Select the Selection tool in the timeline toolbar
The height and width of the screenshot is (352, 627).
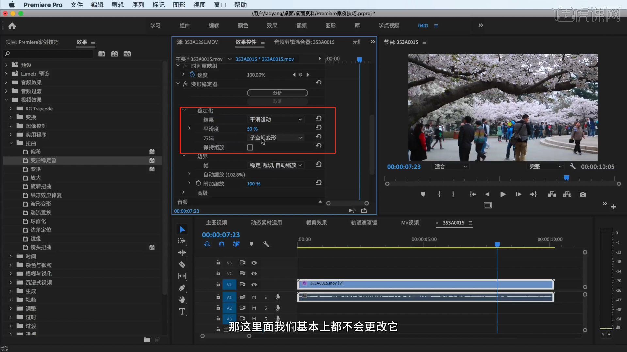pyautogui.click(x=182, y=229)
